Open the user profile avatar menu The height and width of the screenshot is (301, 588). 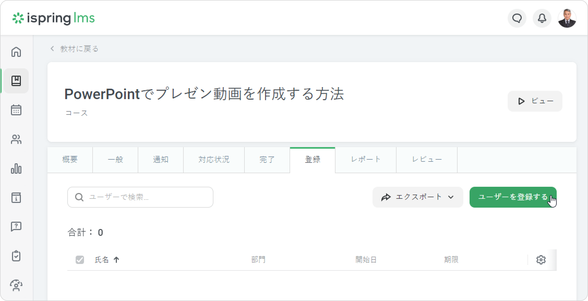[567, 18]
